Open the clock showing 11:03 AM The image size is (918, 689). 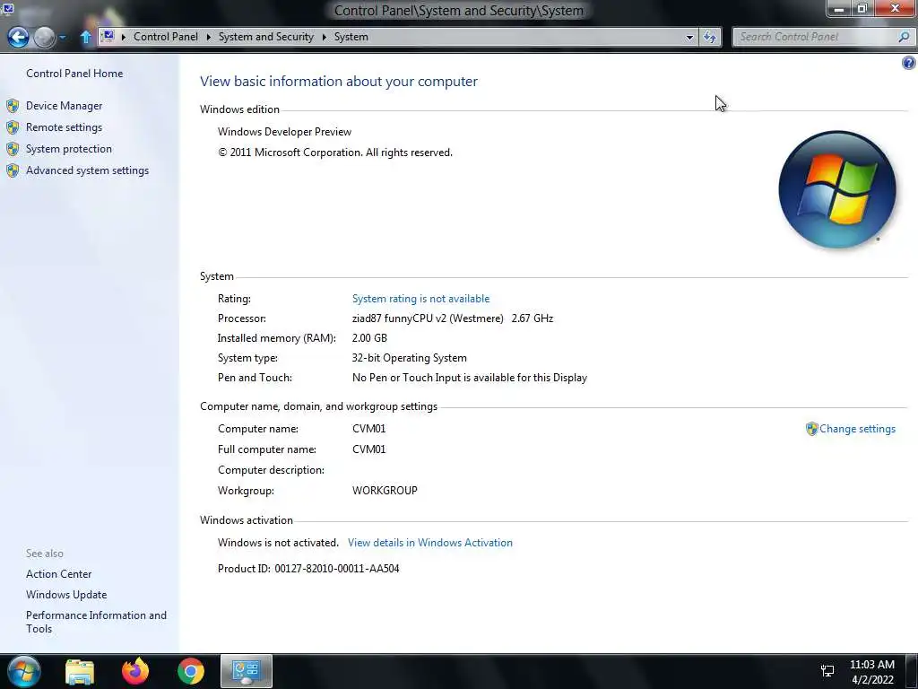(871, 672)
